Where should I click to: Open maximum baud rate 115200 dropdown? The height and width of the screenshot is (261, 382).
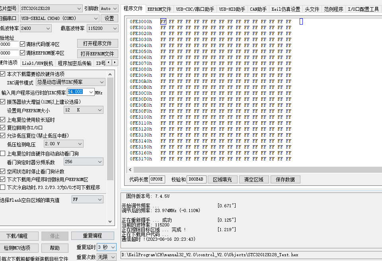tap(102, 28)
